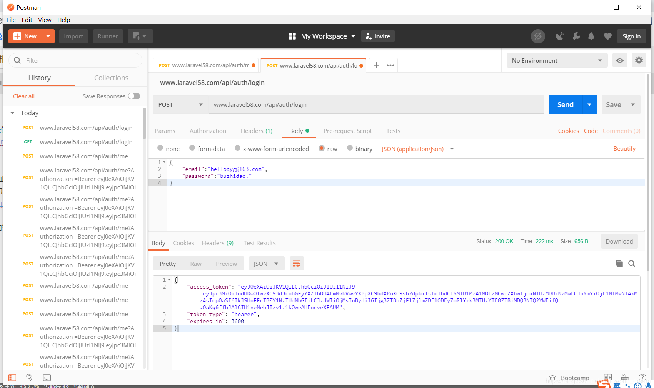Open the Edit menu

(27, 20)
